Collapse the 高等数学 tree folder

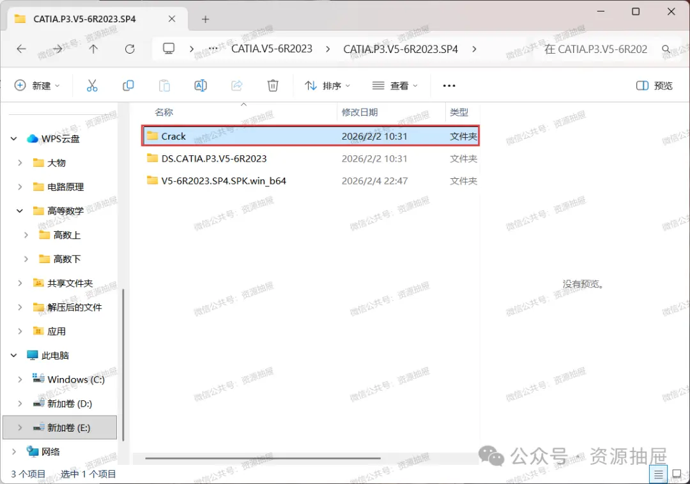(x=20, y=211)
